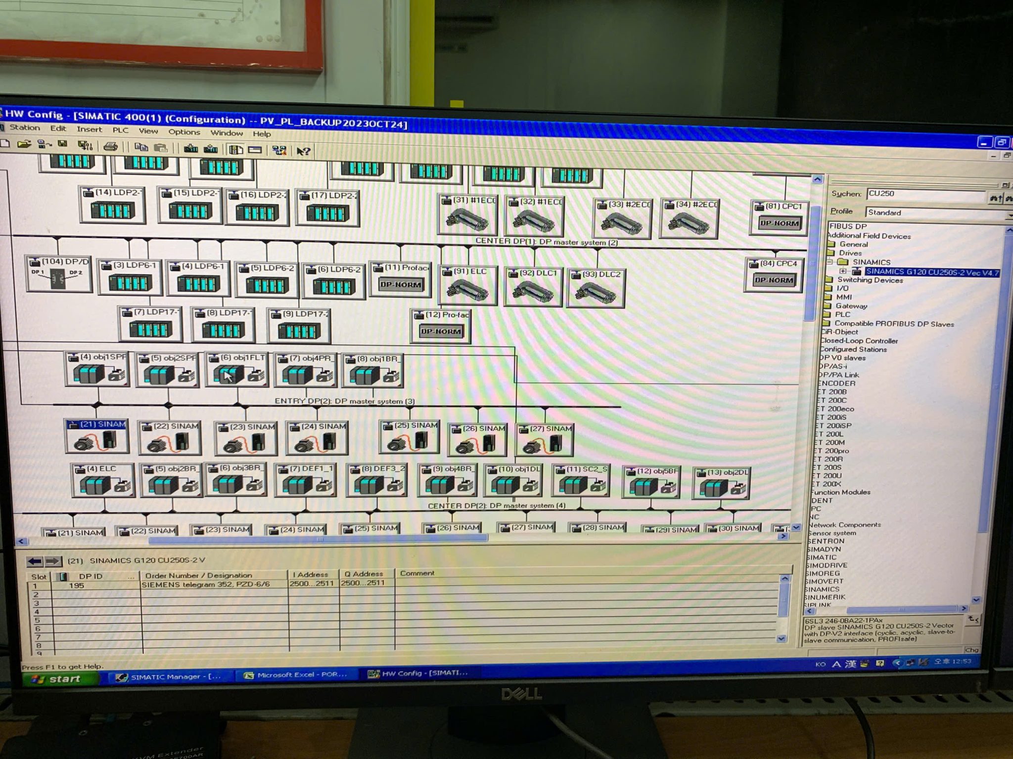Screen dimensions: 1013x759
Task: Open the Station menu
Action: tap(25, 127)
